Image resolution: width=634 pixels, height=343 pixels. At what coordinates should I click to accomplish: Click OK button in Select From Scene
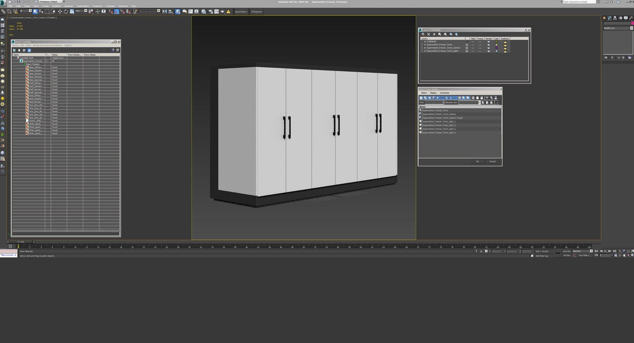[477, 161]
